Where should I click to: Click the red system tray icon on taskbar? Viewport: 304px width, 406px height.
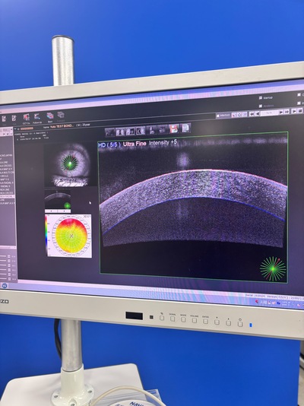(257, 302)
